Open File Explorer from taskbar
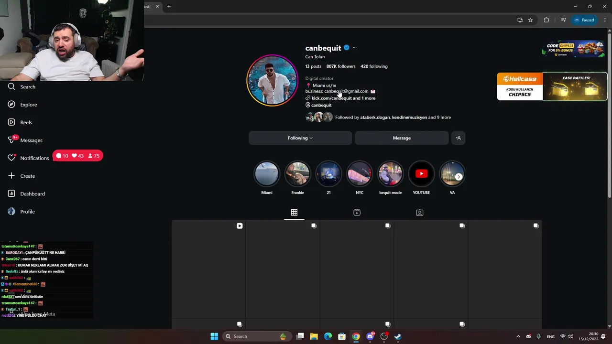612x344 pixels. (314, 336)
